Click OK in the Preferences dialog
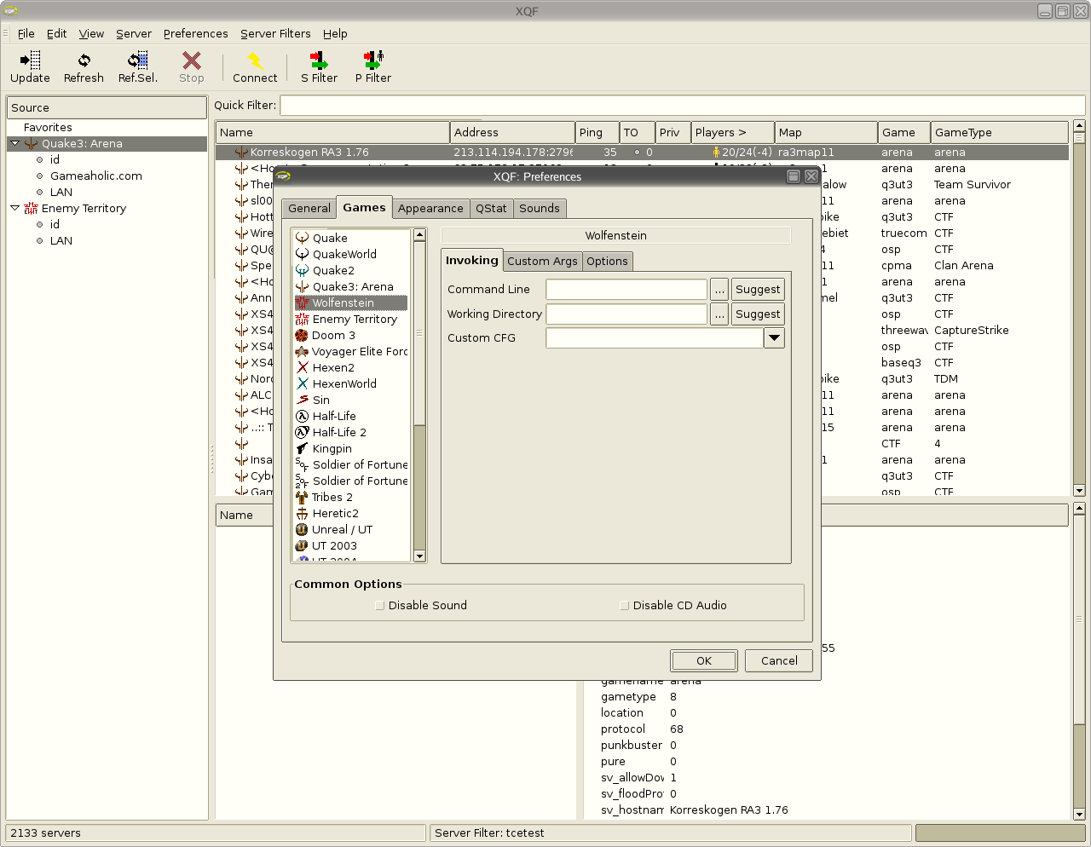The image size is (1091, 847). pyautogui.click(x=704, y=660)
